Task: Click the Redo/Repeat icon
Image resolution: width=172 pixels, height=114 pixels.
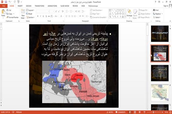Action: [x=15, y=2]
